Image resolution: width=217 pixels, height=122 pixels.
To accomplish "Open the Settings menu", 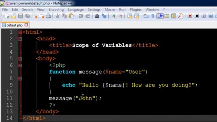I will point(94,9).
